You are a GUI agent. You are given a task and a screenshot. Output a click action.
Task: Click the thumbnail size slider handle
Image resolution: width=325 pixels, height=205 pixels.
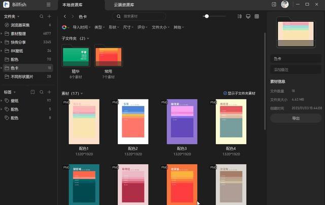point(207,16)
